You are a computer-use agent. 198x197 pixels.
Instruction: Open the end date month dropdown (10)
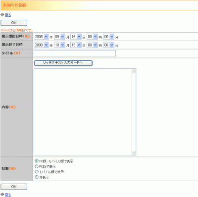point(59,45)
